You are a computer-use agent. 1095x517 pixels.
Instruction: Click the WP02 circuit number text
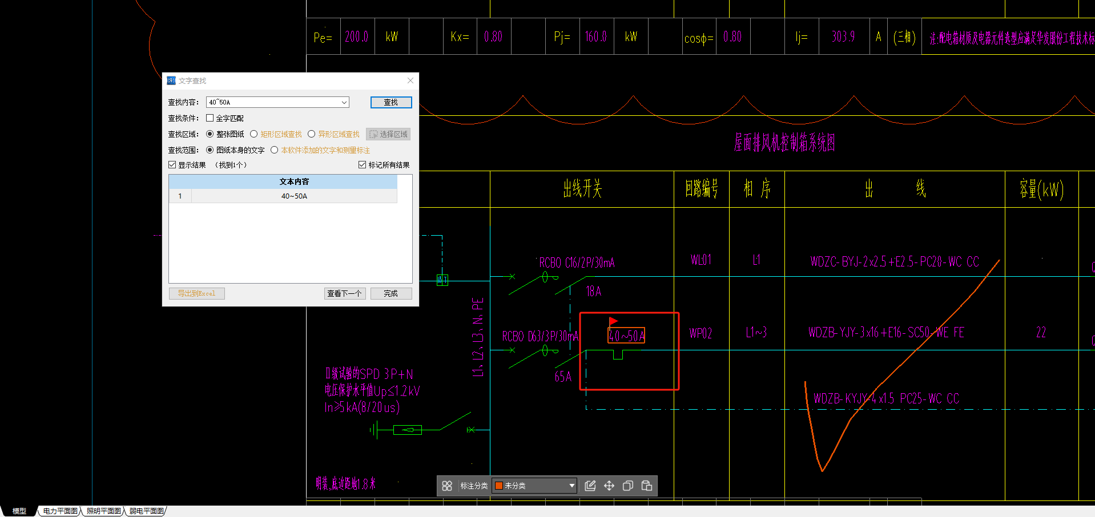click(x=701, y=333)
